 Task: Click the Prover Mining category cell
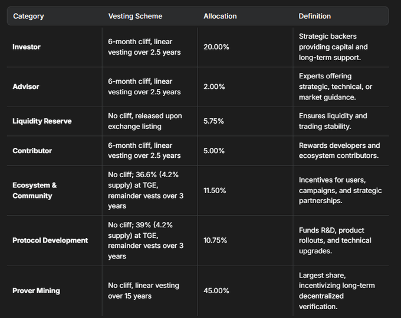[36, 290]
